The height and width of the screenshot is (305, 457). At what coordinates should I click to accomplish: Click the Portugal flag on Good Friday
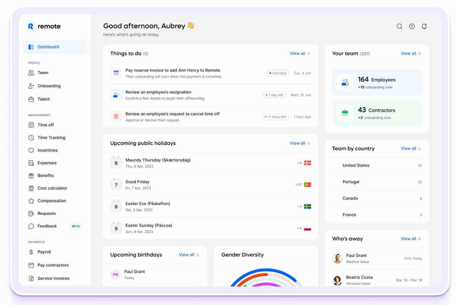pos(308,185)
